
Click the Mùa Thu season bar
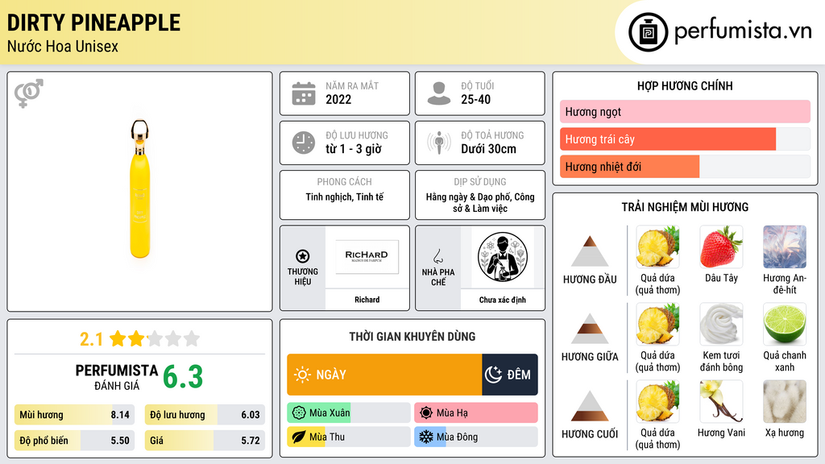point(349,437)
